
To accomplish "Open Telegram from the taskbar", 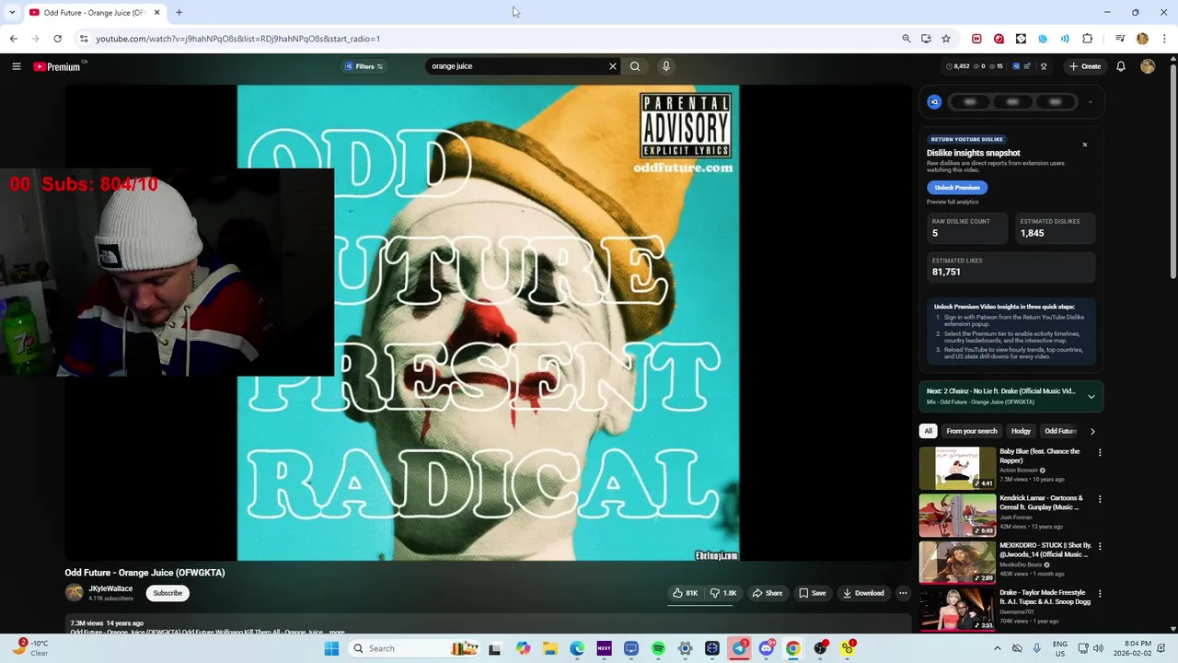I will (x=740, y=648).
